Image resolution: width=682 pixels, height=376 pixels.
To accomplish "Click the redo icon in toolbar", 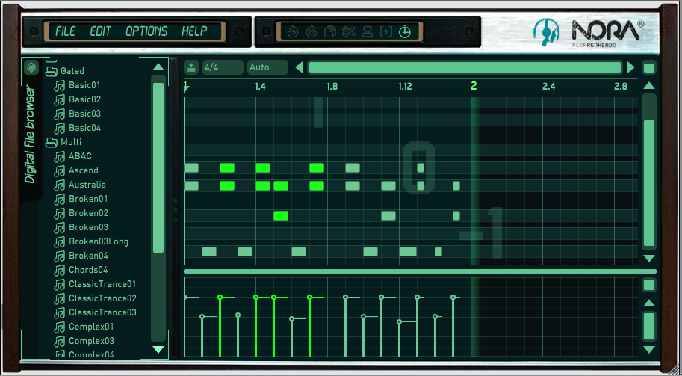I will (x=311, y=32).
